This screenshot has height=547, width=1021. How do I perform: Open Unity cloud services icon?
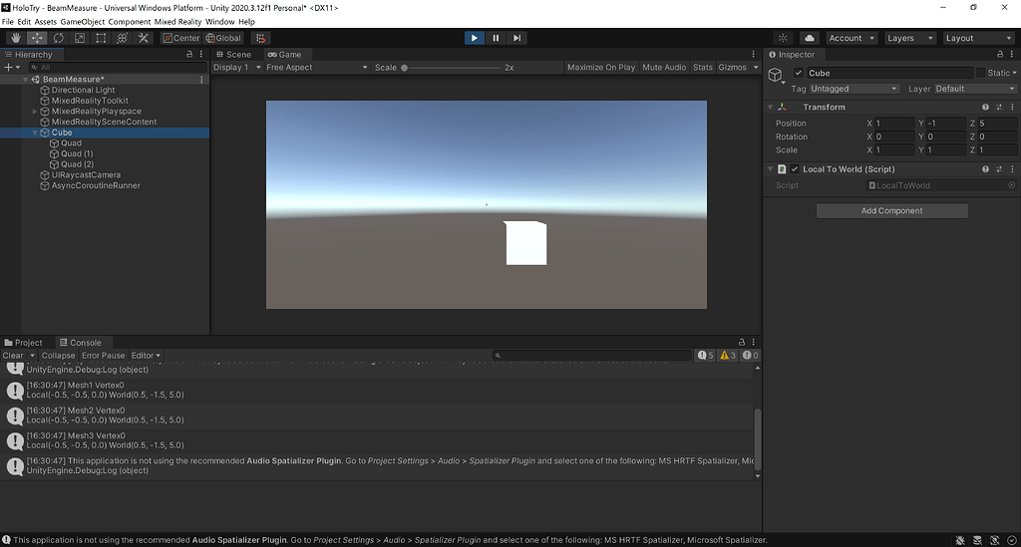810,38
